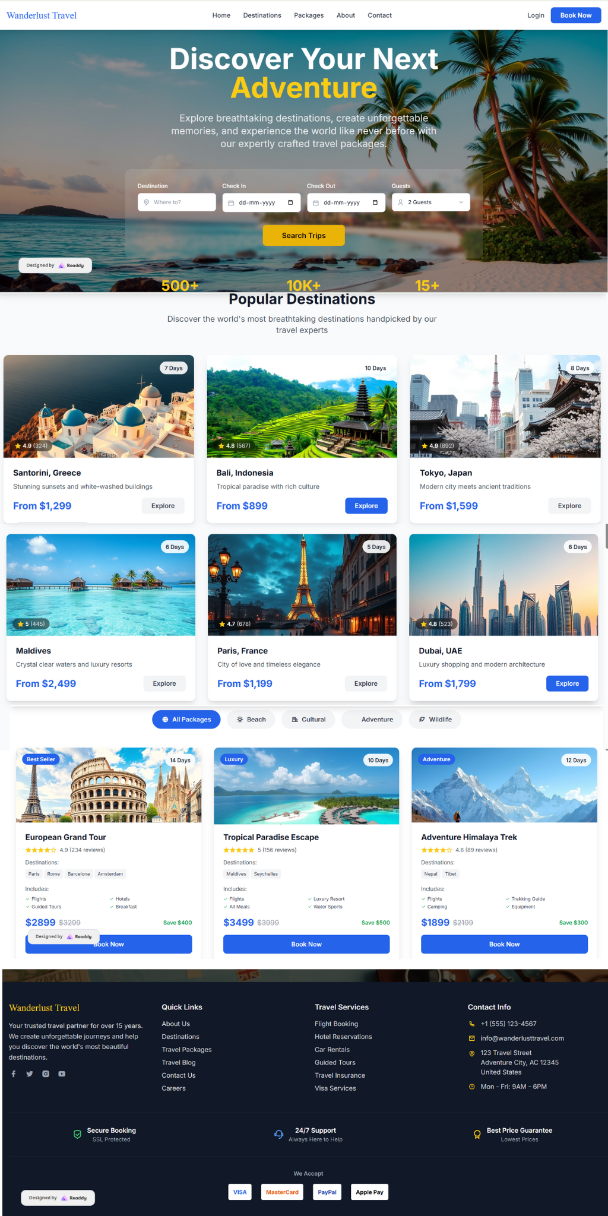Select the Beach package filter
The width and height of the screenshot is (608, 1216).
pyautogui.click(x=251, y=720)
